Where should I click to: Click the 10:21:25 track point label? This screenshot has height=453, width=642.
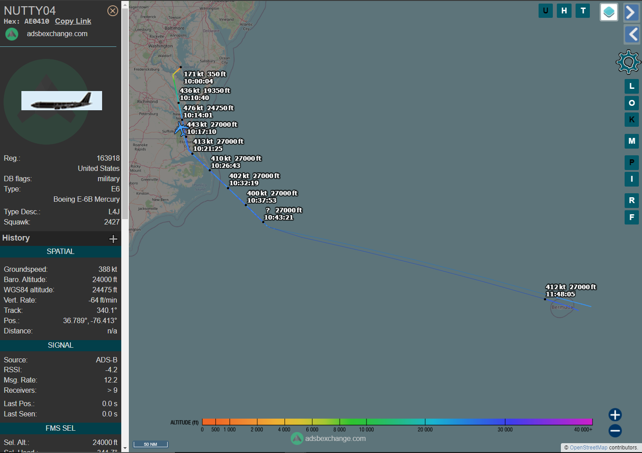coord(218,145)
